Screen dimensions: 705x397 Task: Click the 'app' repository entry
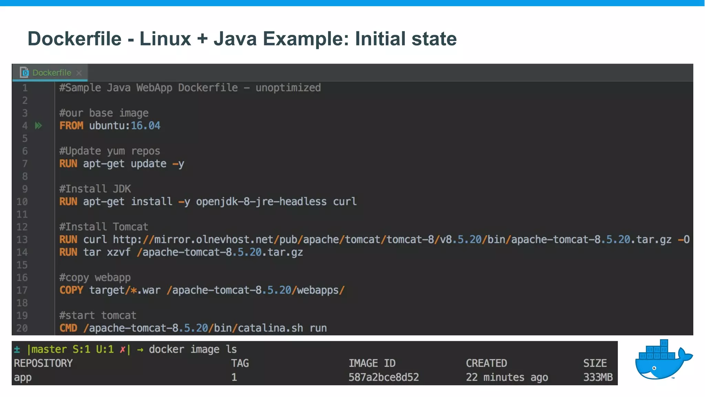pyautogui.click(x=23, y=378)
